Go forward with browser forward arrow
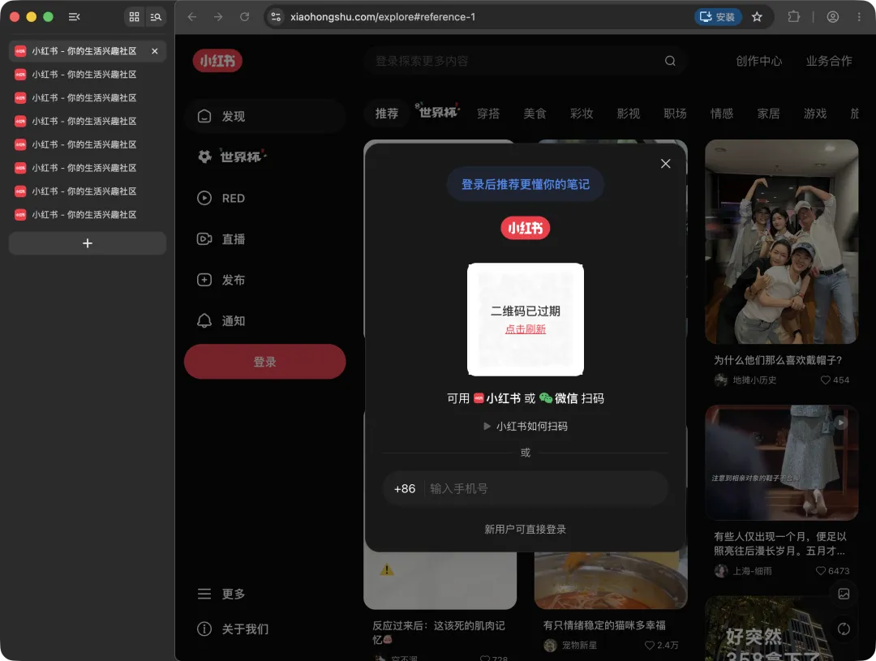Viewport: 876px width, 661px height. [x=218, y=17]
